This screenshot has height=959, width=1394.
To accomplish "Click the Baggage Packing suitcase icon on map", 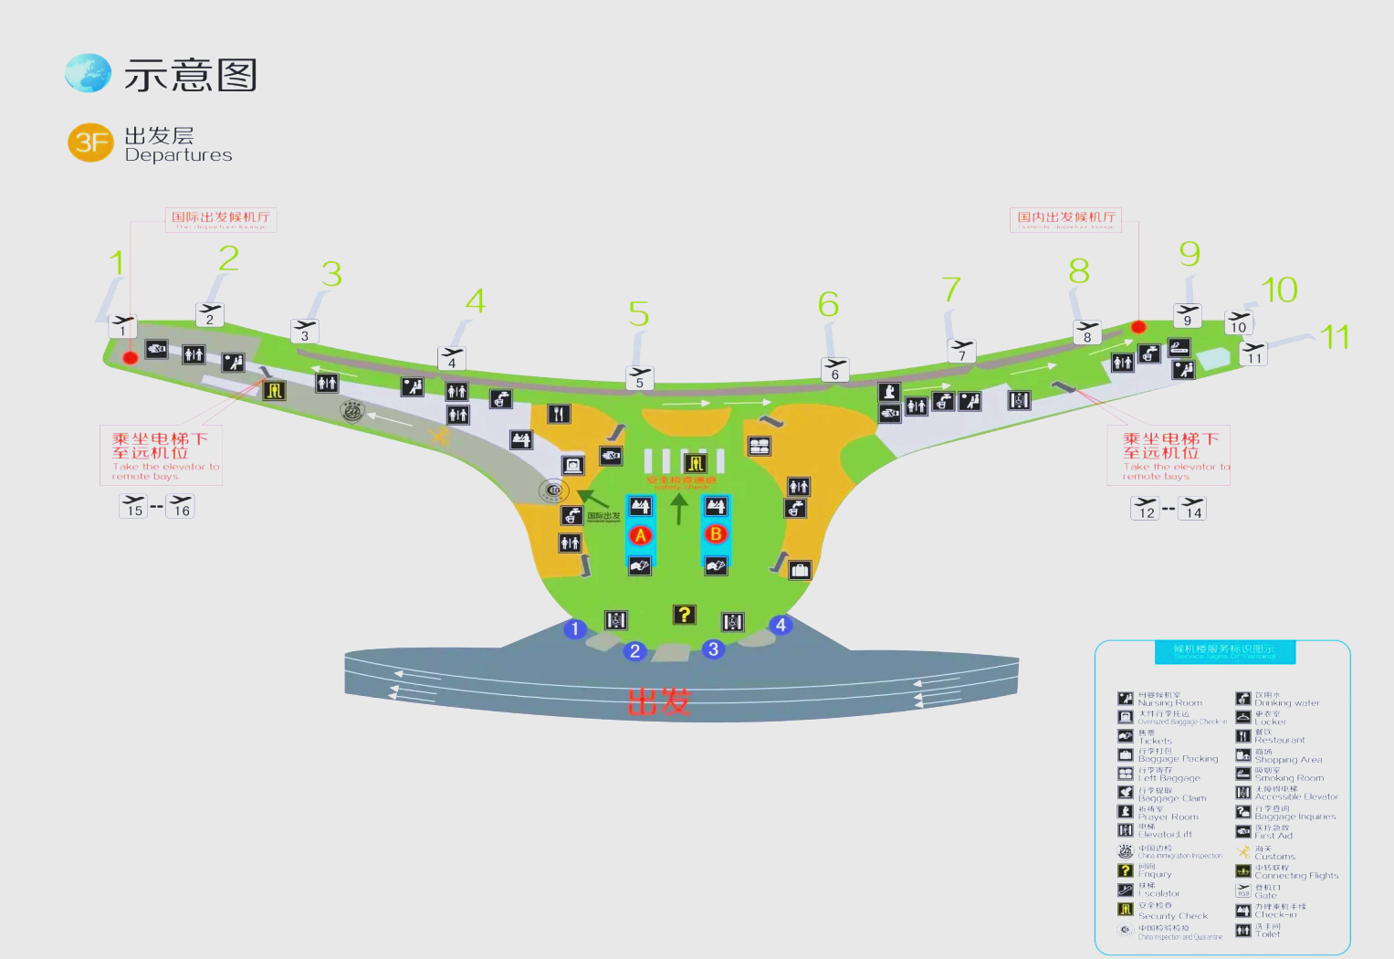I will point(800,571).
